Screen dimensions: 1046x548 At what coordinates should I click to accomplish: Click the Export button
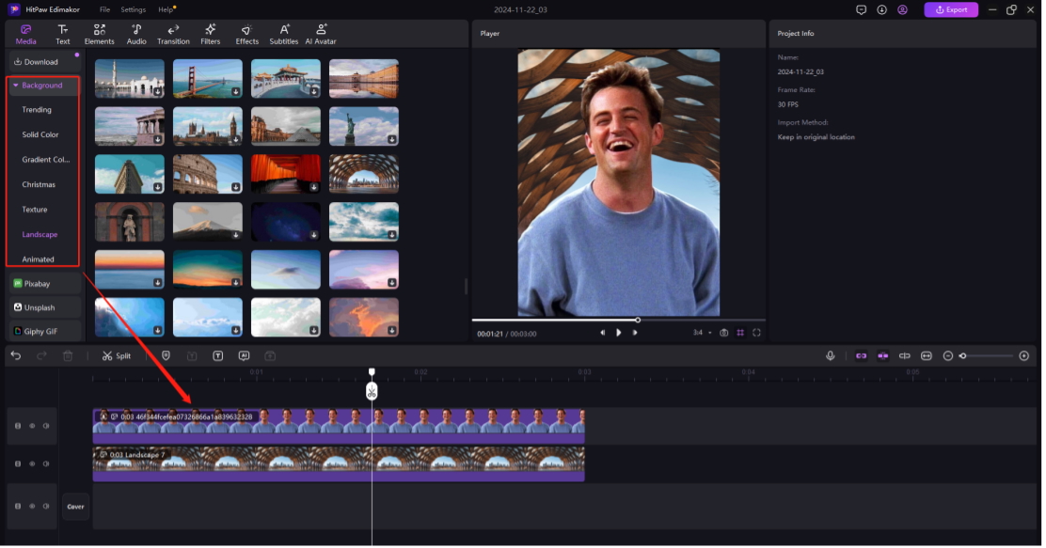click(x=950, y=9)
